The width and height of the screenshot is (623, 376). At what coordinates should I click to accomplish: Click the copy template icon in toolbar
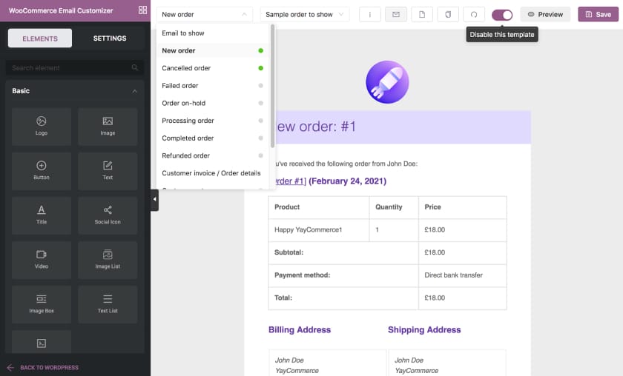click(x=448, y=14)
